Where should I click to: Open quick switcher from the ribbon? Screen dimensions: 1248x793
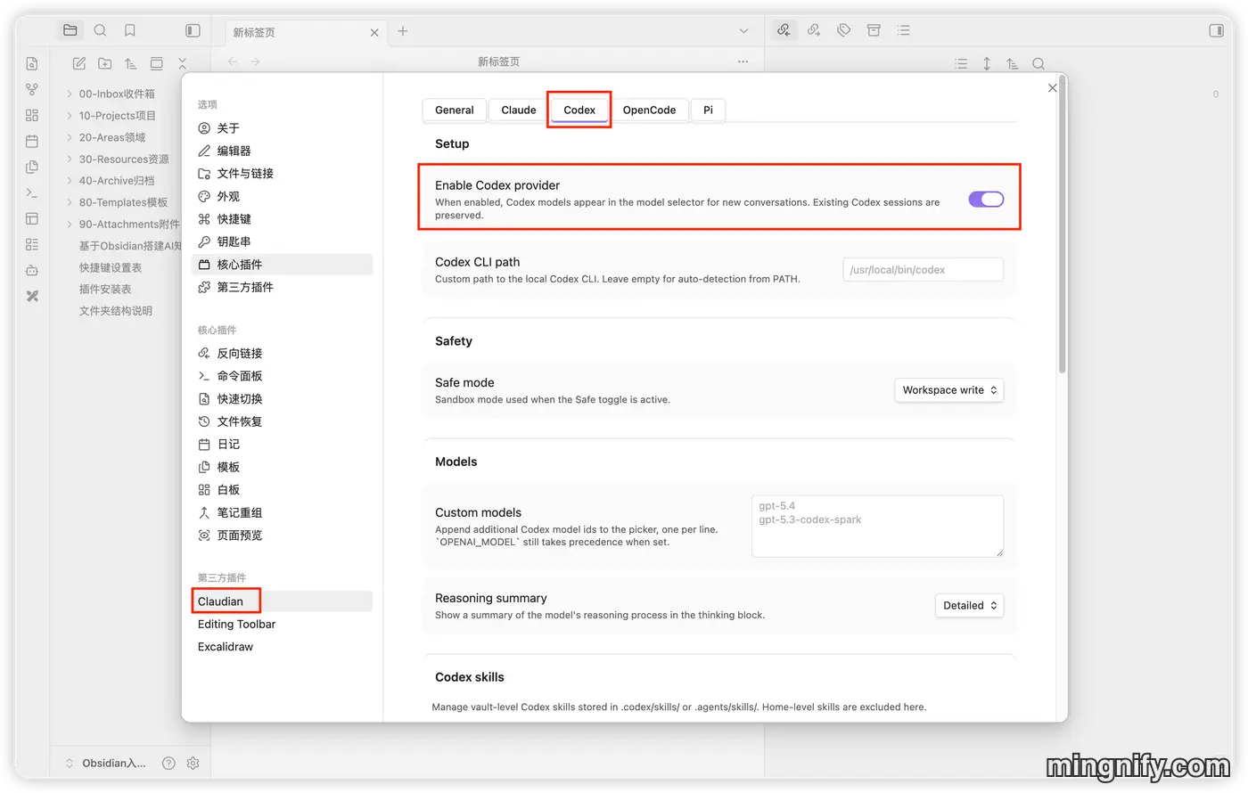coord(32,64)
